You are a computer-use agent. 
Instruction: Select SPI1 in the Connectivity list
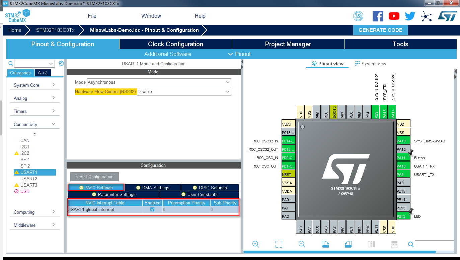(25, 159)
